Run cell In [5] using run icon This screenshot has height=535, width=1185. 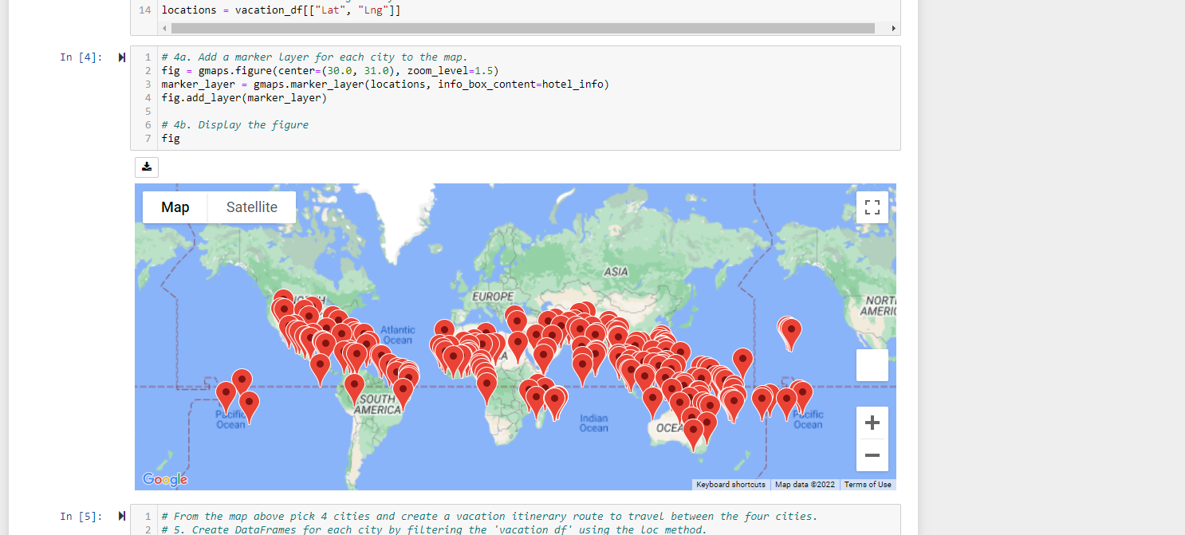tap(122, 516)
